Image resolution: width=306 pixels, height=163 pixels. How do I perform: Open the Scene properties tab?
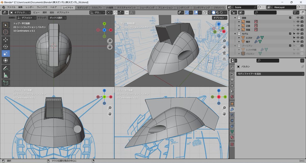click(x=232, y=91)
